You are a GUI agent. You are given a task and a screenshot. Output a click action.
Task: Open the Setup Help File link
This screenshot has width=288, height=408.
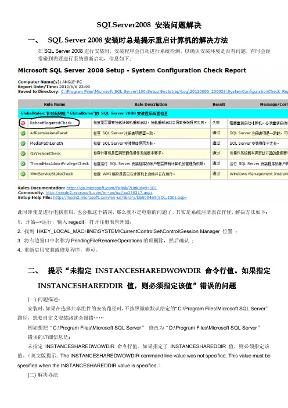120,198
